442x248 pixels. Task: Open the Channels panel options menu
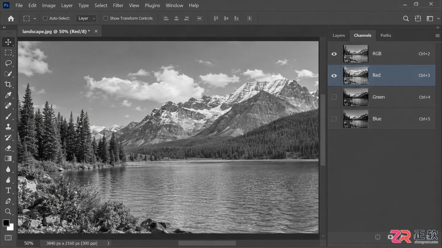tap(437, 36)
